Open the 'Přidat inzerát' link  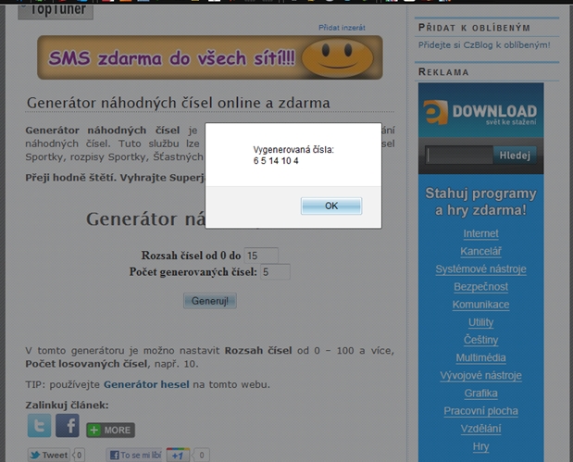342,29
